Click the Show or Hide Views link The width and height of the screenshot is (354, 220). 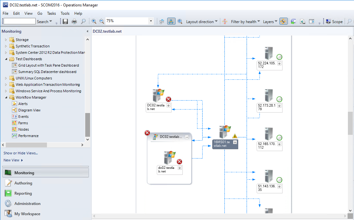[21, 153]
